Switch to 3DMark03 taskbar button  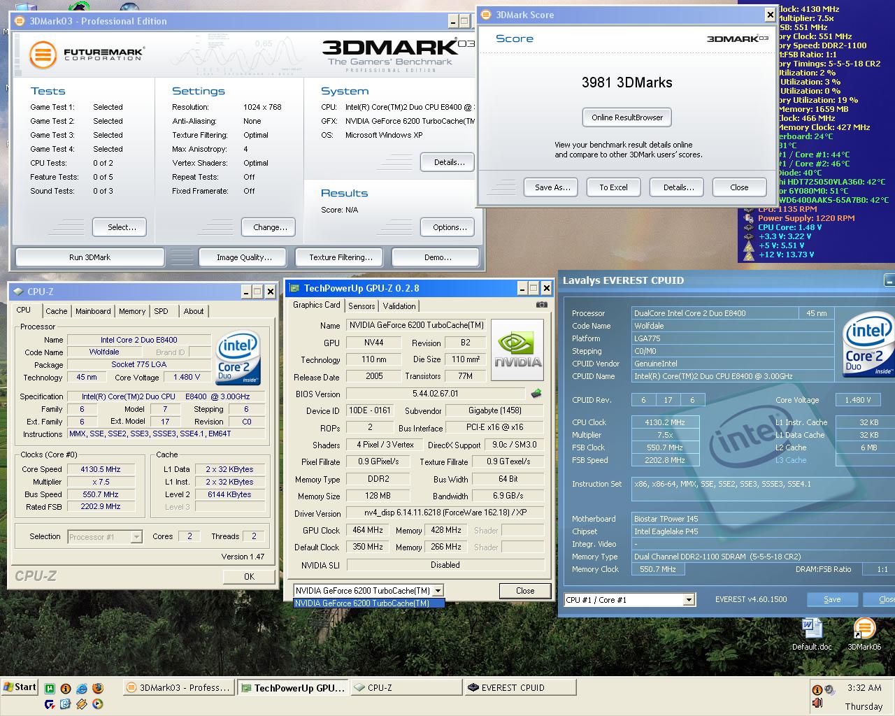coord(178,688)
